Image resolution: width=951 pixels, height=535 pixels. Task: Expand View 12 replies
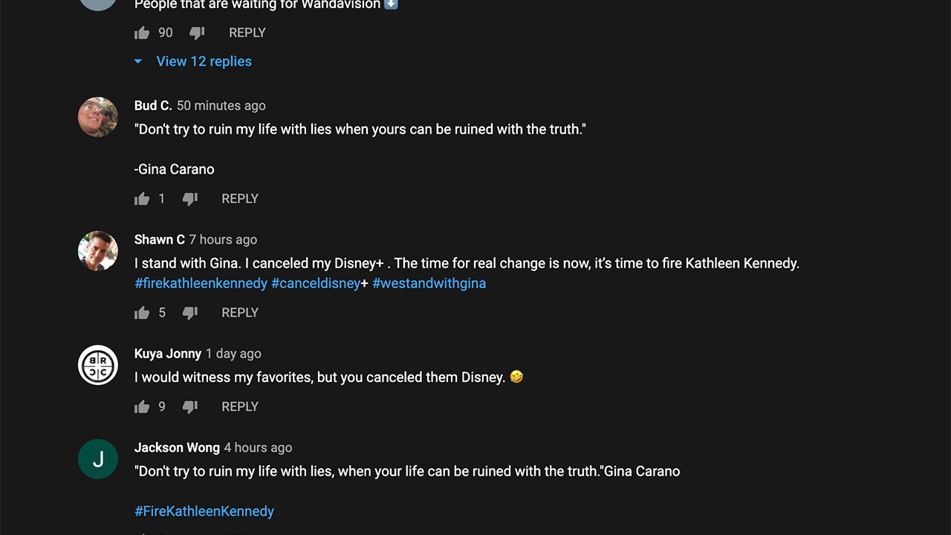[203, 62]
